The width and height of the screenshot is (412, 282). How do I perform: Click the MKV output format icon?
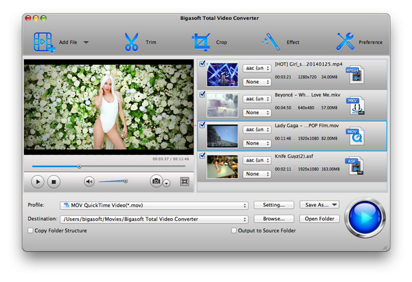pos(356,105)
